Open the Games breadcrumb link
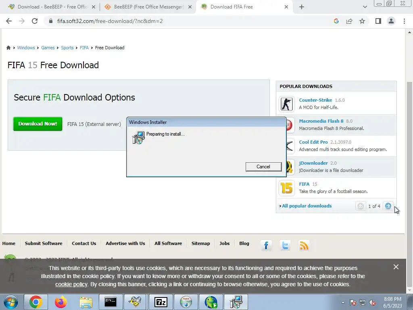413x310 pixels. 48,48
